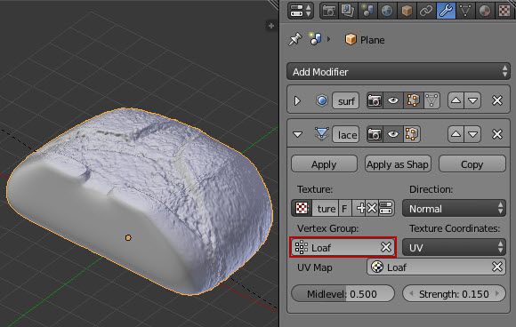Viewport: 516px width, 327px height.
Task: Click the loaf object origin point
Action: pos(128,237)
